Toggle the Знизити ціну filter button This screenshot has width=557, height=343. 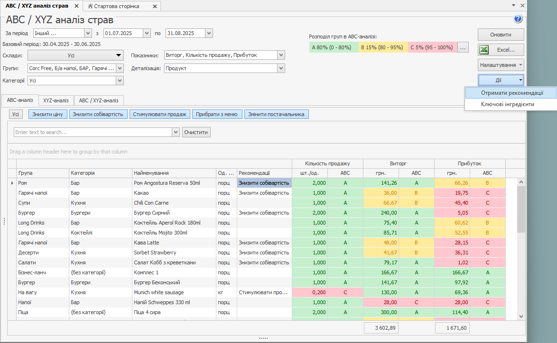tap(48, 114)
